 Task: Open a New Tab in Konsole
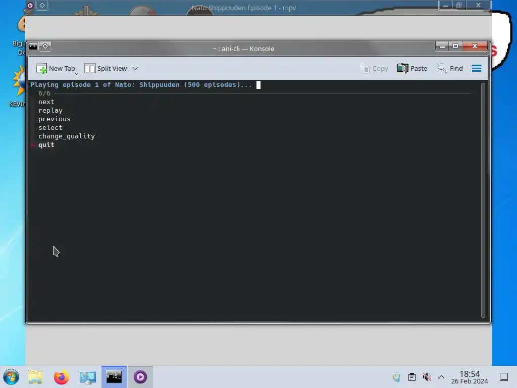(56, 68)
